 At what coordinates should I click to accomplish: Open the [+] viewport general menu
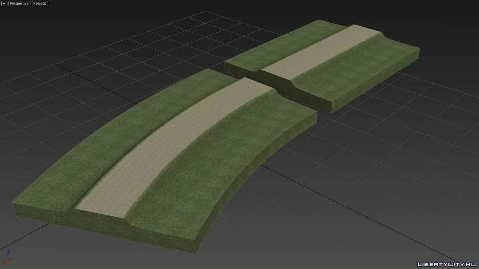pos(4,3)
